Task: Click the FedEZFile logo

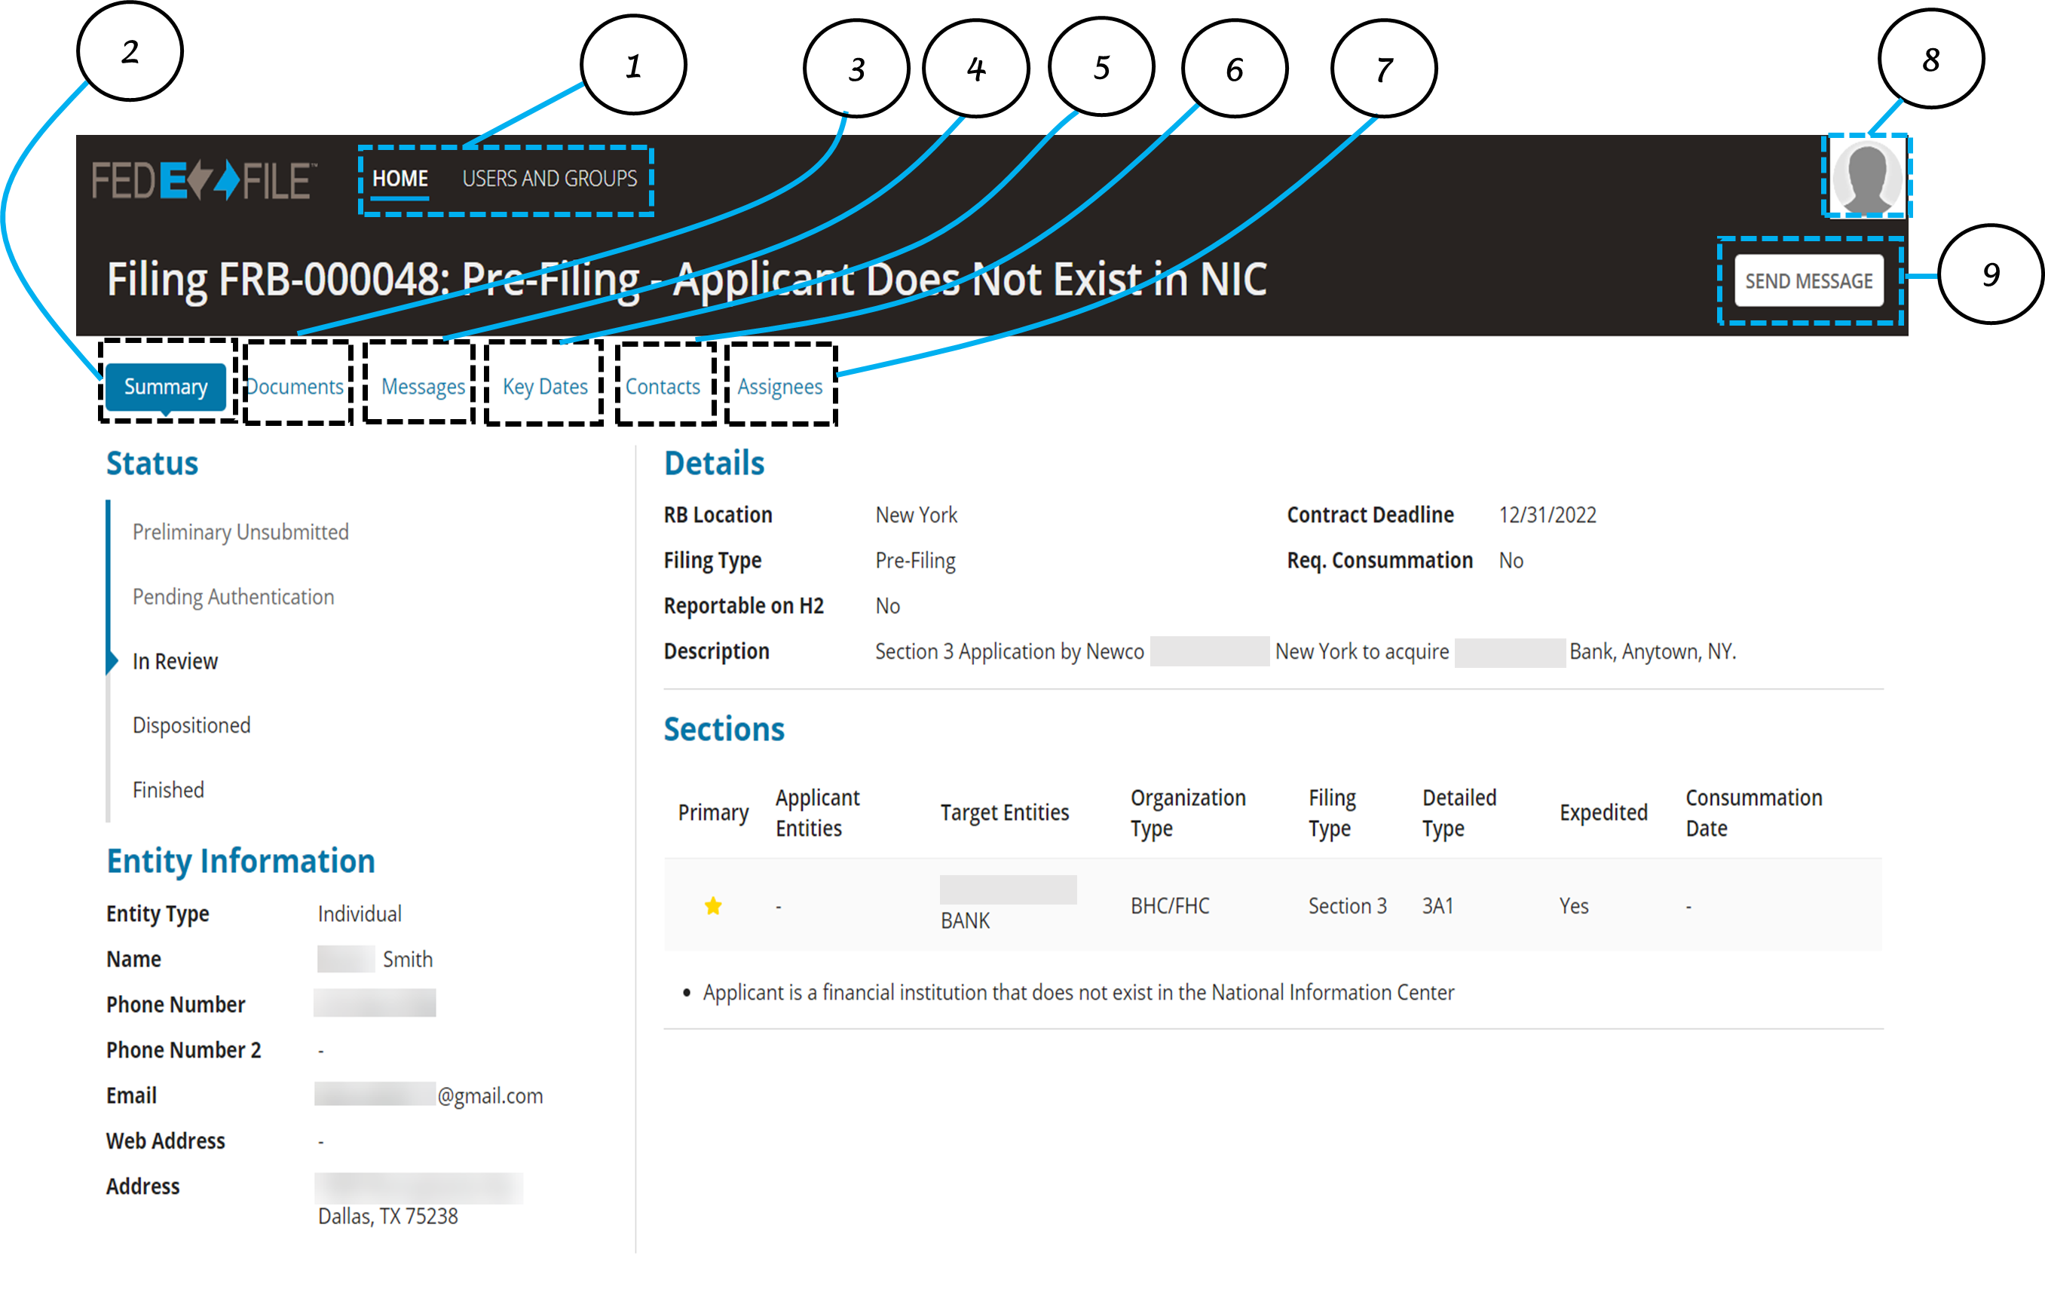Action: coord(204,180)
